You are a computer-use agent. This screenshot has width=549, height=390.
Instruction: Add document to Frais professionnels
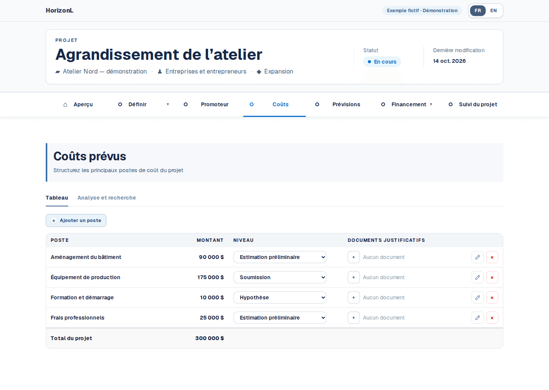click(x=354, y=318)
